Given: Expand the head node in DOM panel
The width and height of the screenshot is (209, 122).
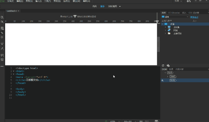Looking at the screenshot, I should (x=168, y=77).
